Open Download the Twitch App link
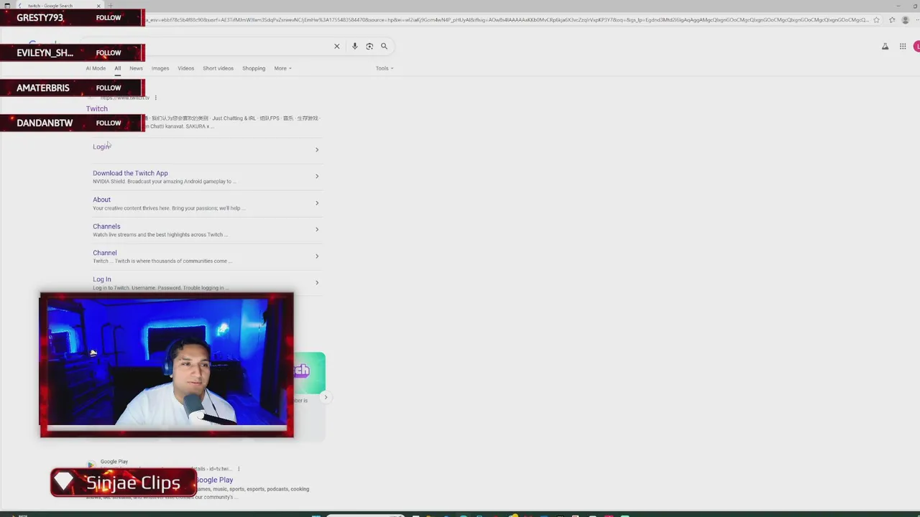 tap(130, 173)
